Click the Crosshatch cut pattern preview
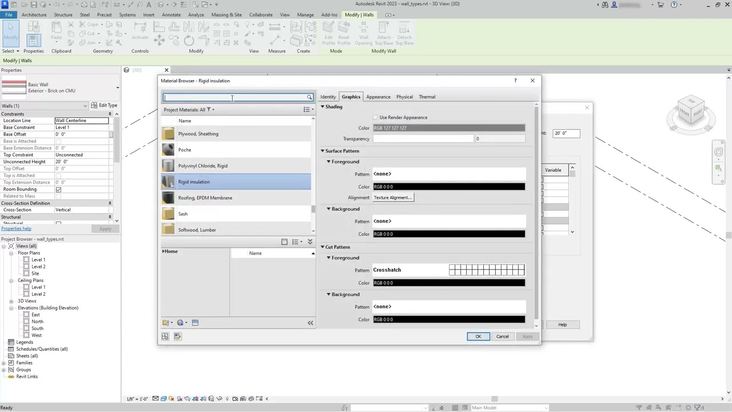 [487, 270]
